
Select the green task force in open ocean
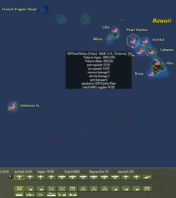(x=85, y=129)
